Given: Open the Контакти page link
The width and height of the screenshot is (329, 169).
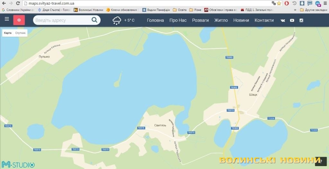Looking at the screenshot, I should click(x=264, y=20).
